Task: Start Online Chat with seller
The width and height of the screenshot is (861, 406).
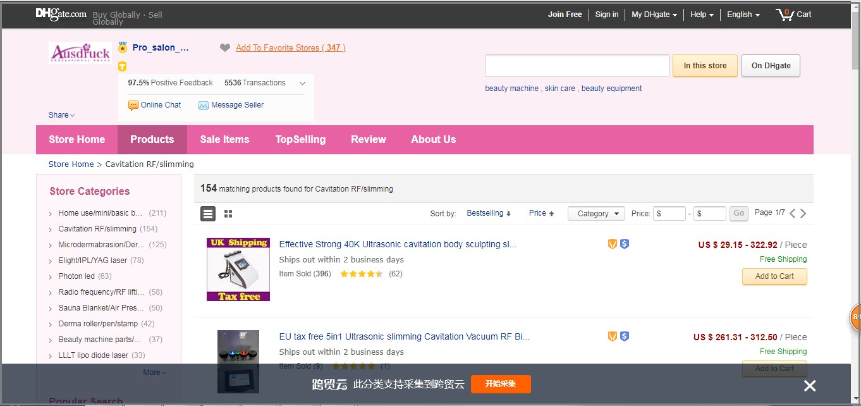Action: (155, 105)
